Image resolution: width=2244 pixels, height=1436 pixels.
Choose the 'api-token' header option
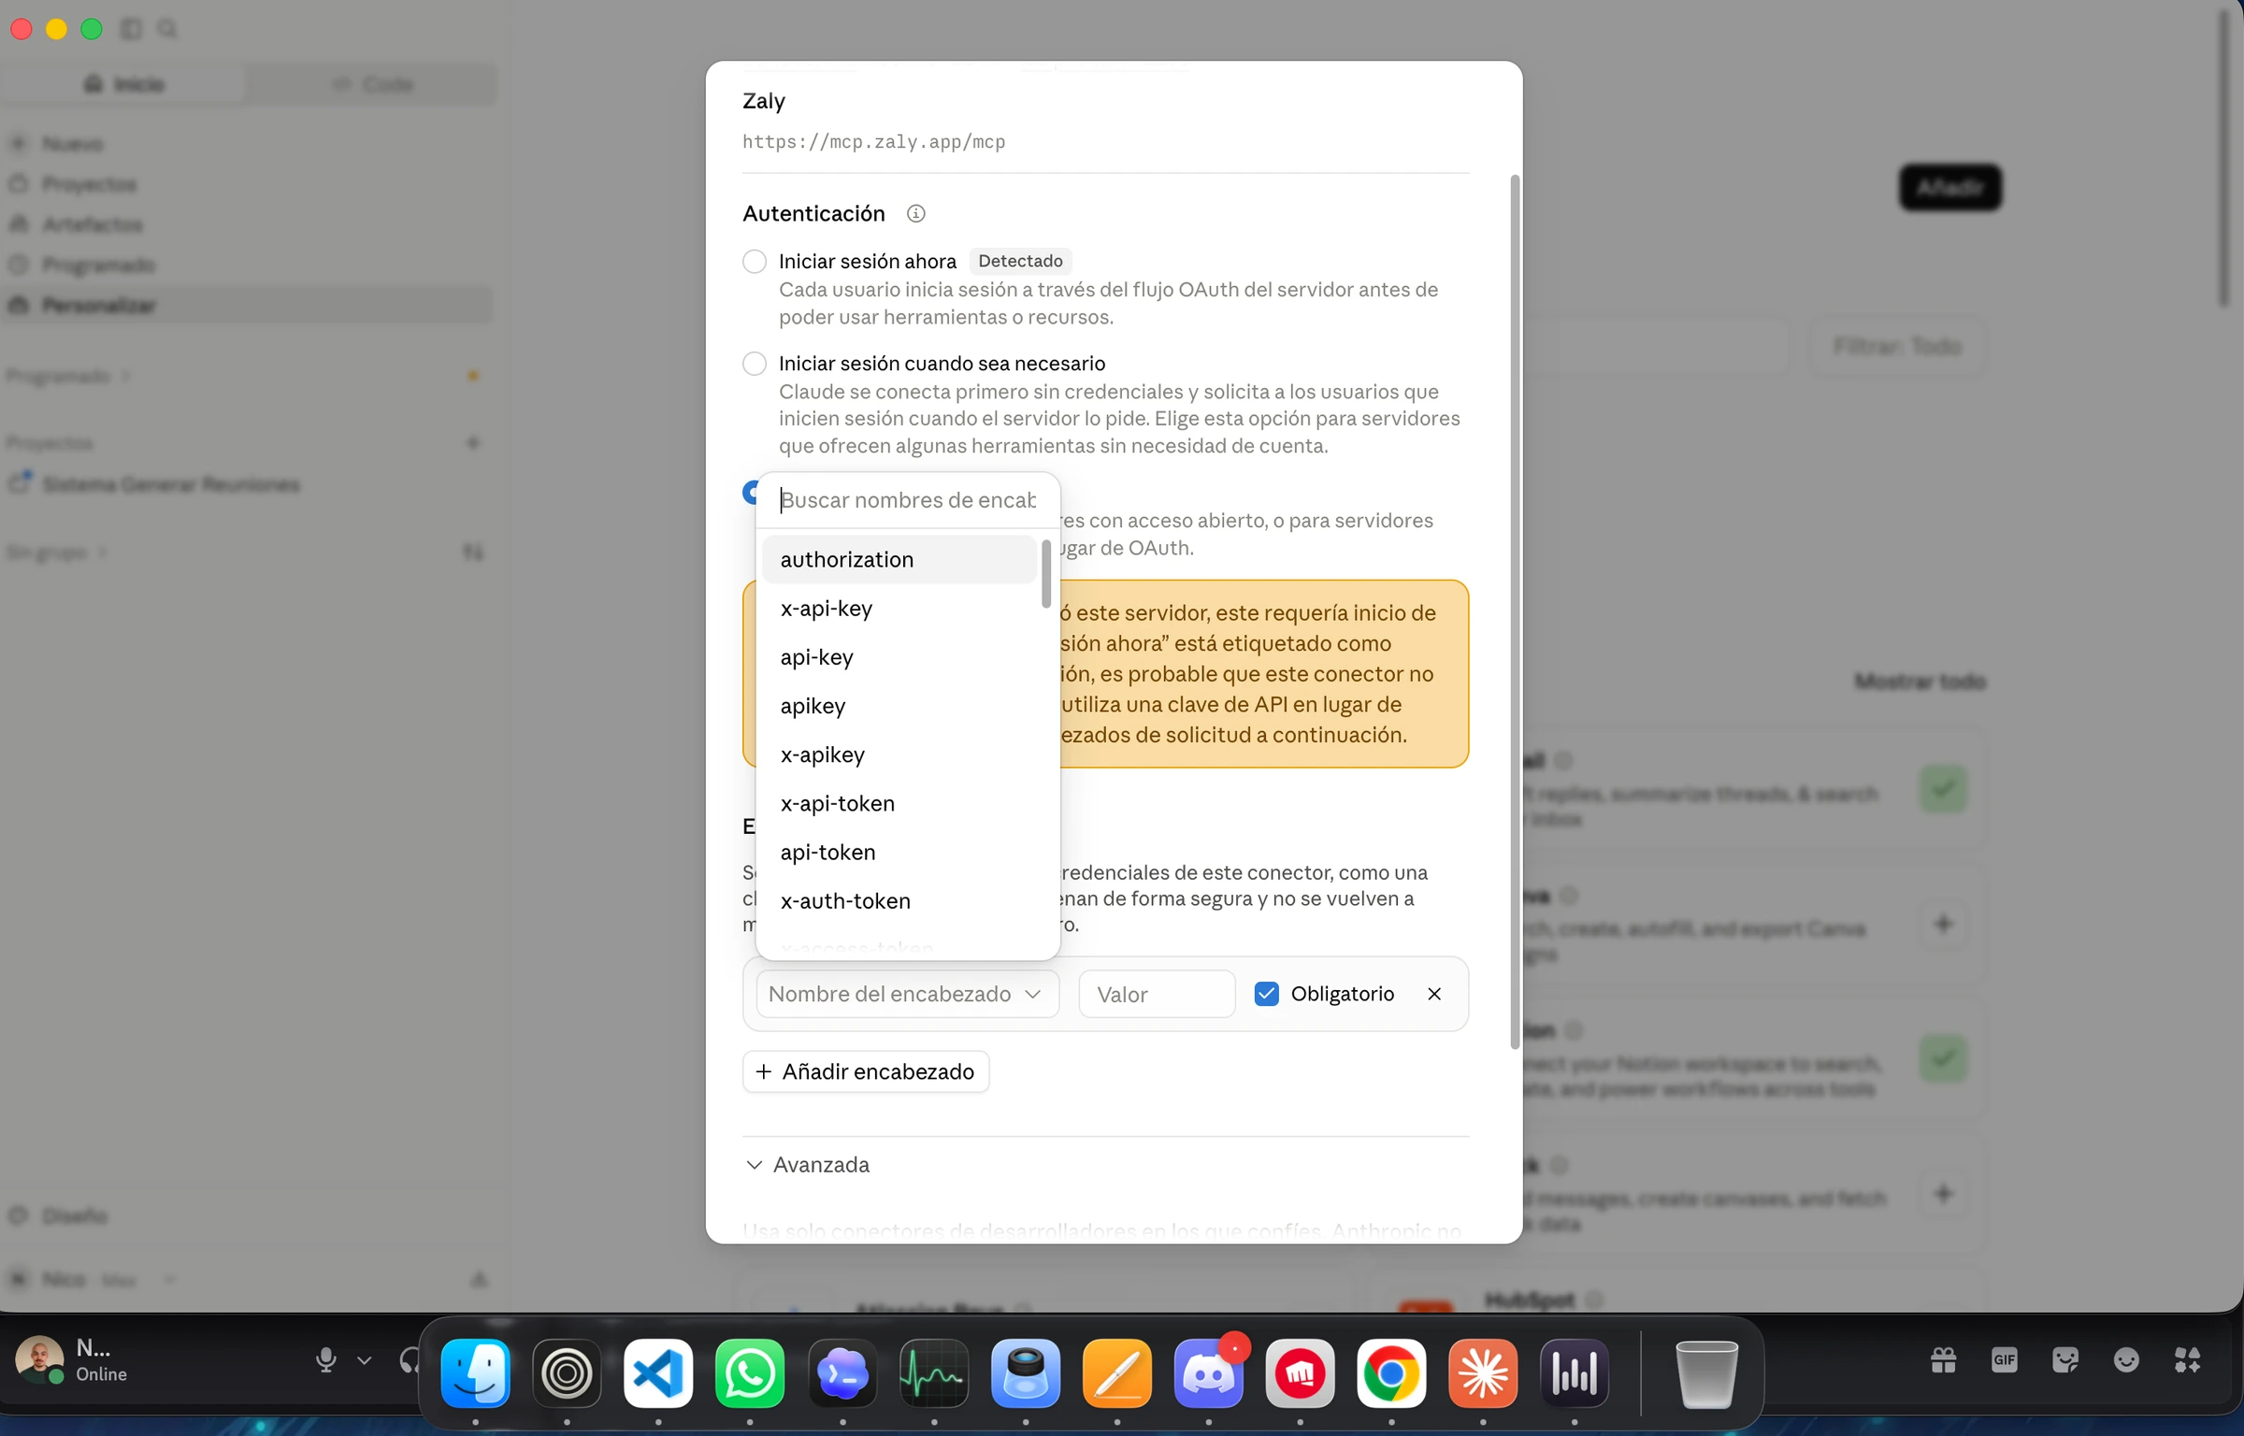[x=899, y=851]
